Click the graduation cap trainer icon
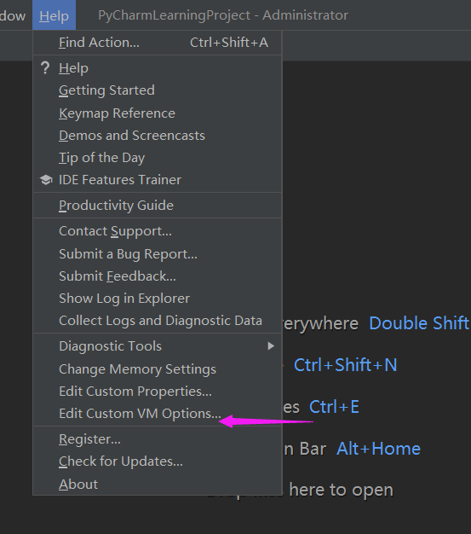The height and width of the screenshot is (534, 471). click(46, 180)
